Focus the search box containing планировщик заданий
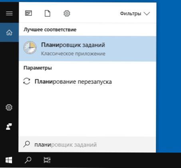Screen dimensions: 181x168 pyautogui.click(x=87, y=144)
